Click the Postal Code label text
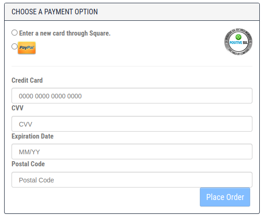This screenshot has width=263, height=218. (28, 164)
